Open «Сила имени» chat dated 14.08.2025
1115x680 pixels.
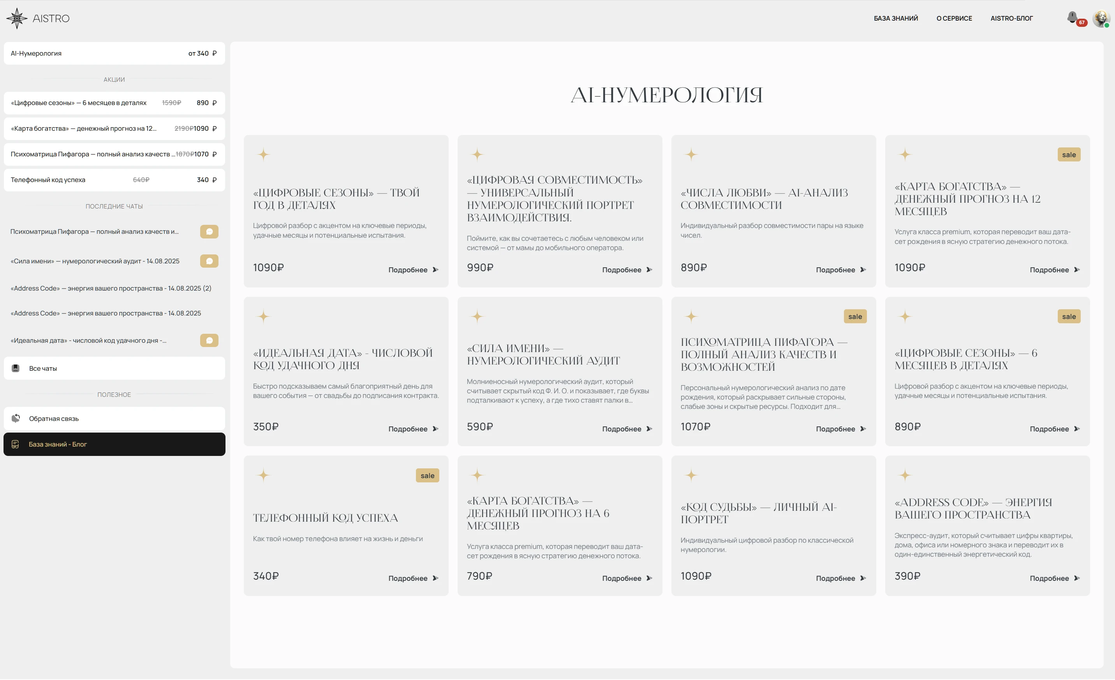tap(95, 261)
